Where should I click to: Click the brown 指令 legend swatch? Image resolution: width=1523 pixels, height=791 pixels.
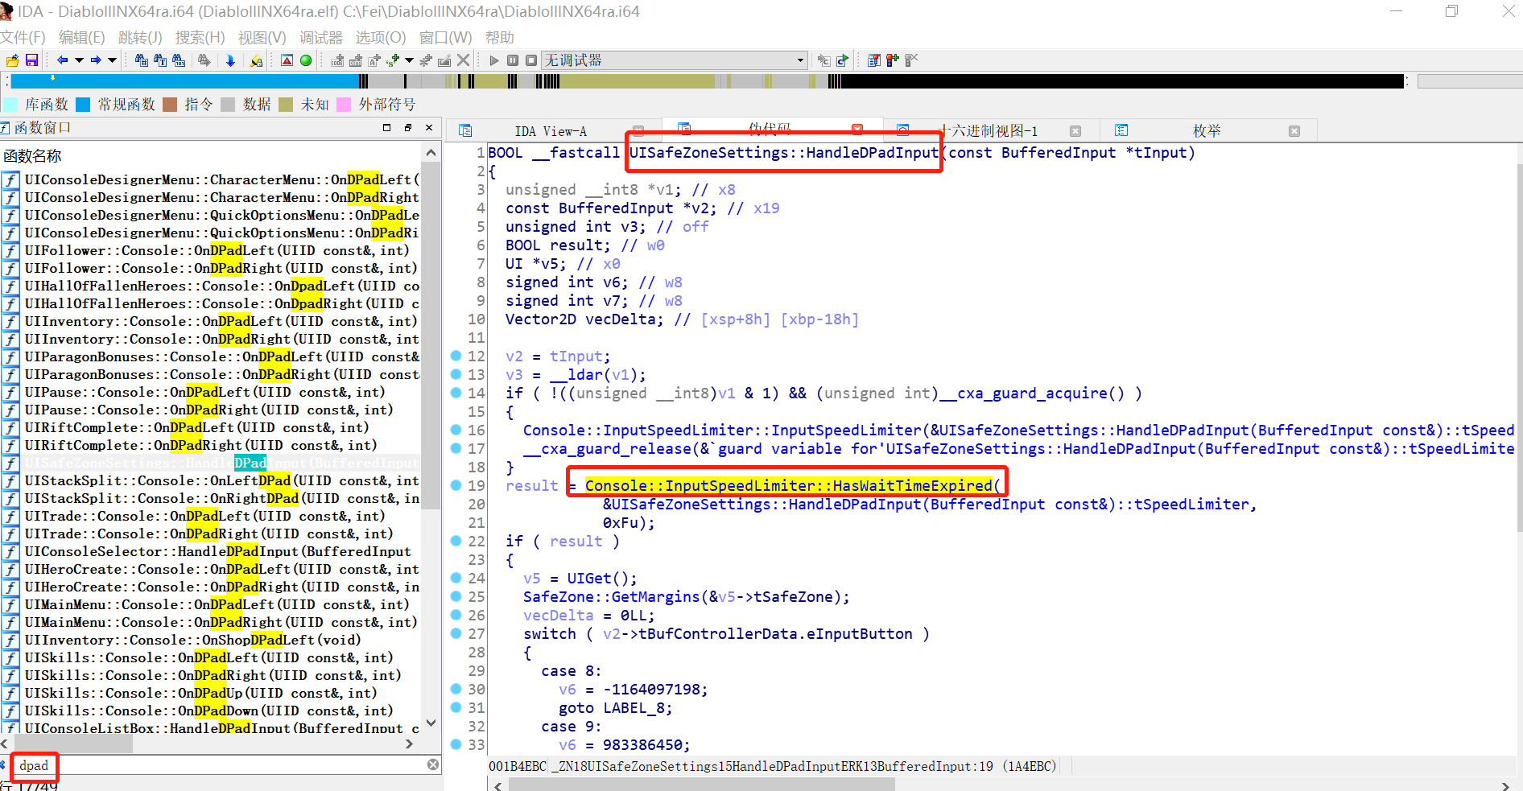(170, 105)
